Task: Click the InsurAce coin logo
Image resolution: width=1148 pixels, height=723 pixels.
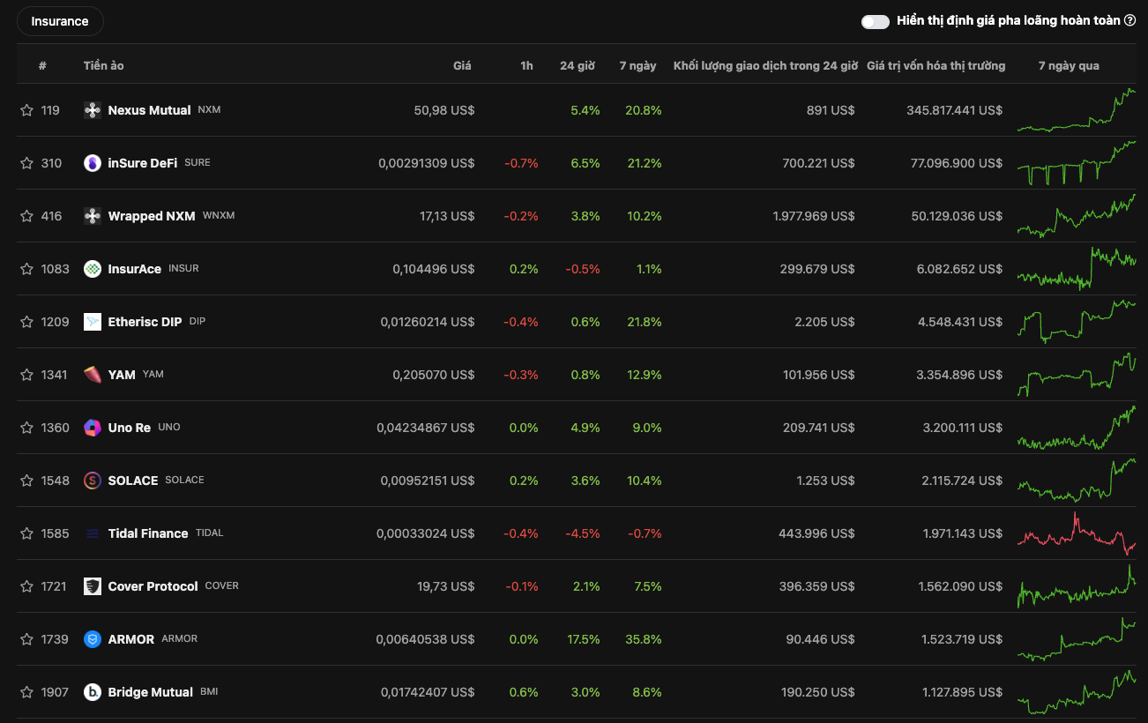Action: pyautogui.click(x=93, y=269)
